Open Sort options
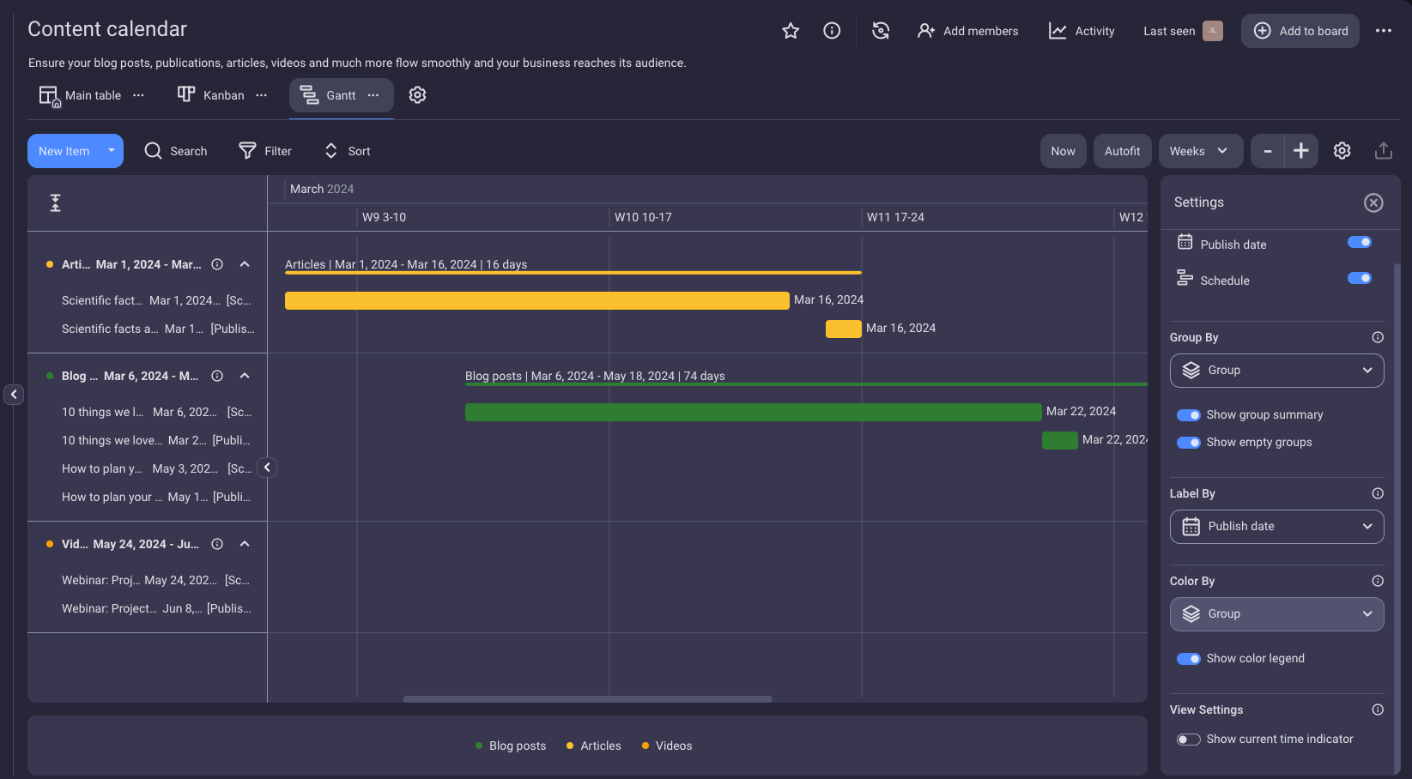Image resolution: width=1412 pixels, height=779 pixels. [x=347, y=151]
